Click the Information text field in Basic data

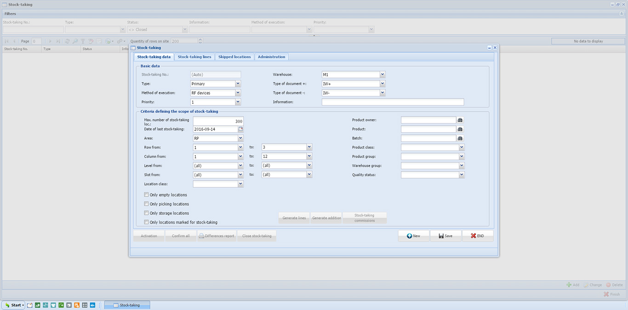tap(393, 102)
